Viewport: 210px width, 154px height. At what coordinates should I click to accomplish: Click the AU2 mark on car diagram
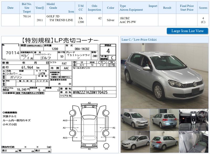tap(65, 120)
